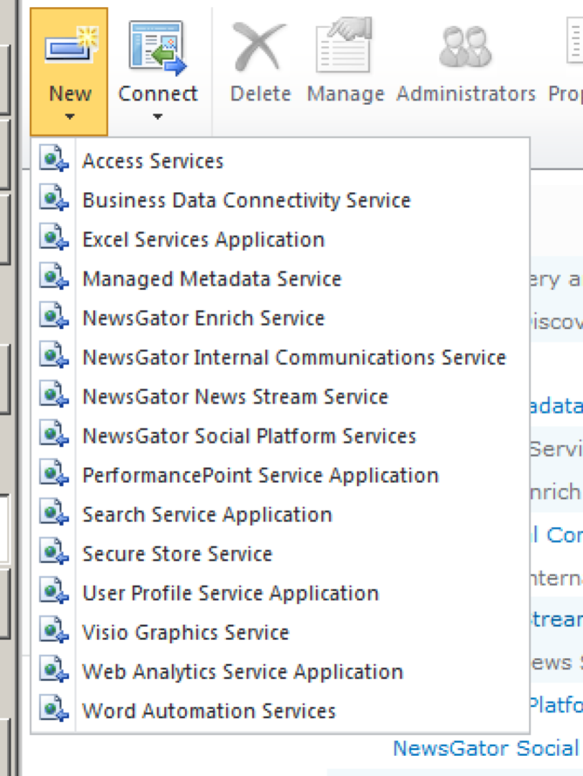Select PerformancePoint Service Application
583x776 pixels.
click(x=260, y=476)
